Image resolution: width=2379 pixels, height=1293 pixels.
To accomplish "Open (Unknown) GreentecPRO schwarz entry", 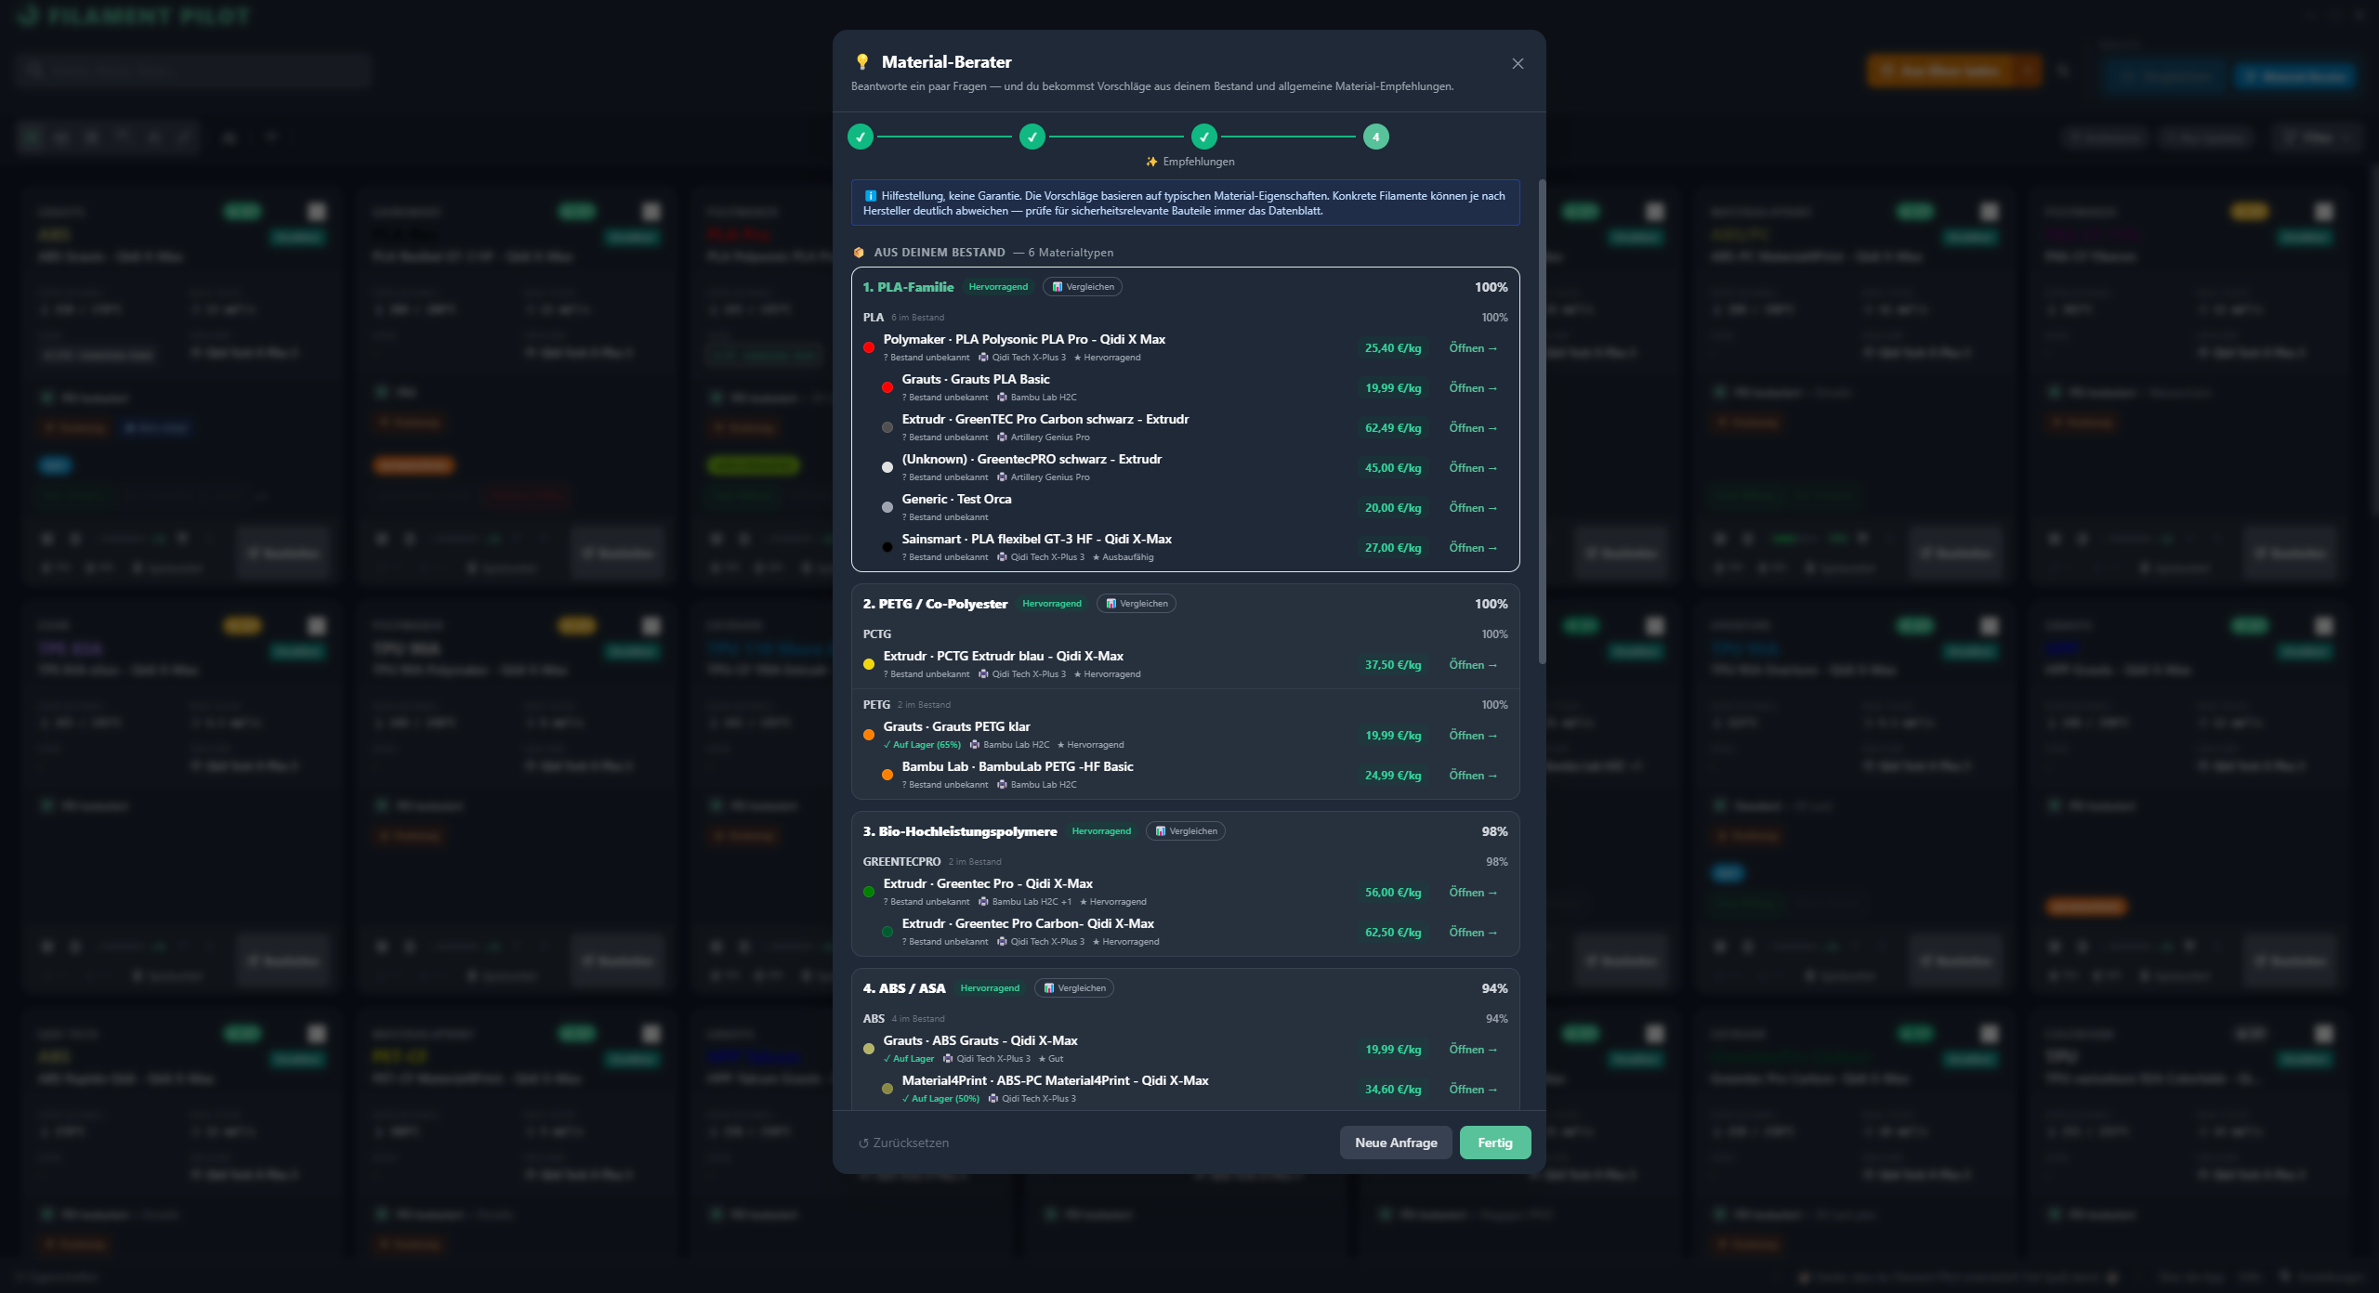I will point(1473,468).
